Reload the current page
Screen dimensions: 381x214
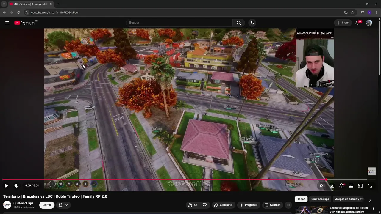pyautogui.click(x=18, y=12)
